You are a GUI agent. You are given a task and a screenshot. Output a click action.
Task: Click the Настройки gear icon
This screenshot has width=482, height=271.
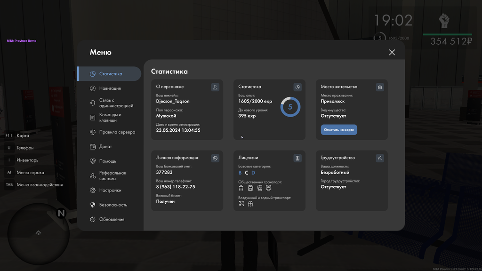(x=93, y=190)
